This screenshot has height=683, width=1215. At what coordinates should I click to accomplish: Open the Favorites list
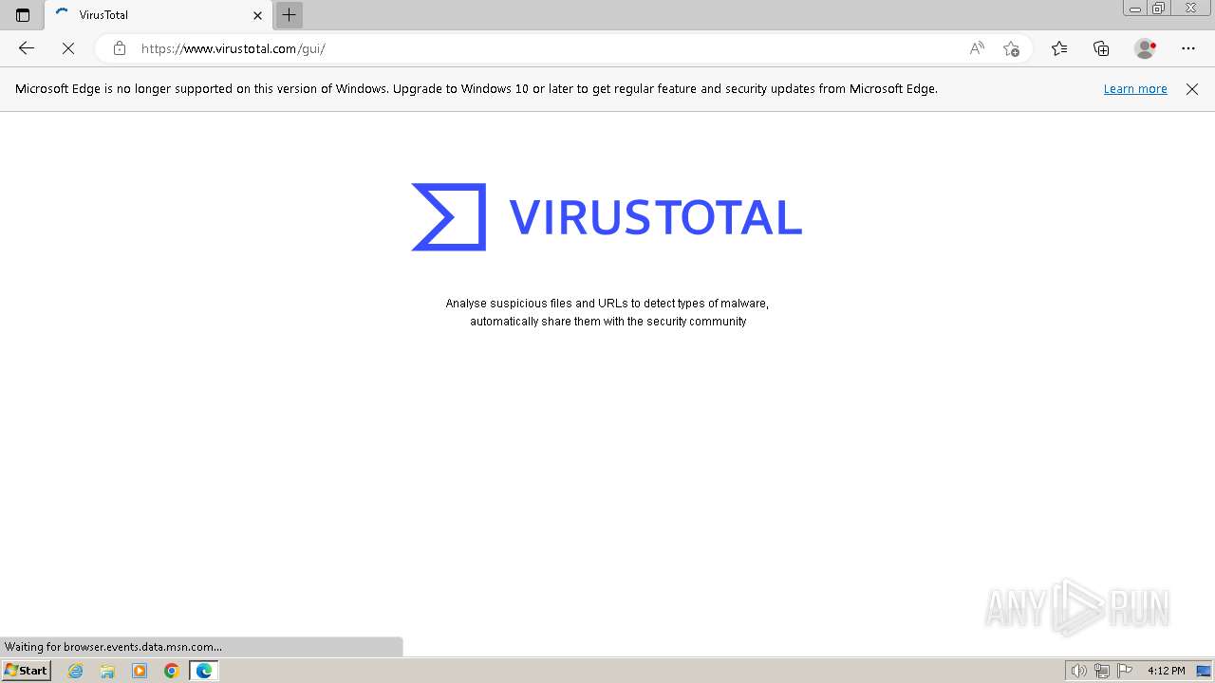tap(1059, 48)
